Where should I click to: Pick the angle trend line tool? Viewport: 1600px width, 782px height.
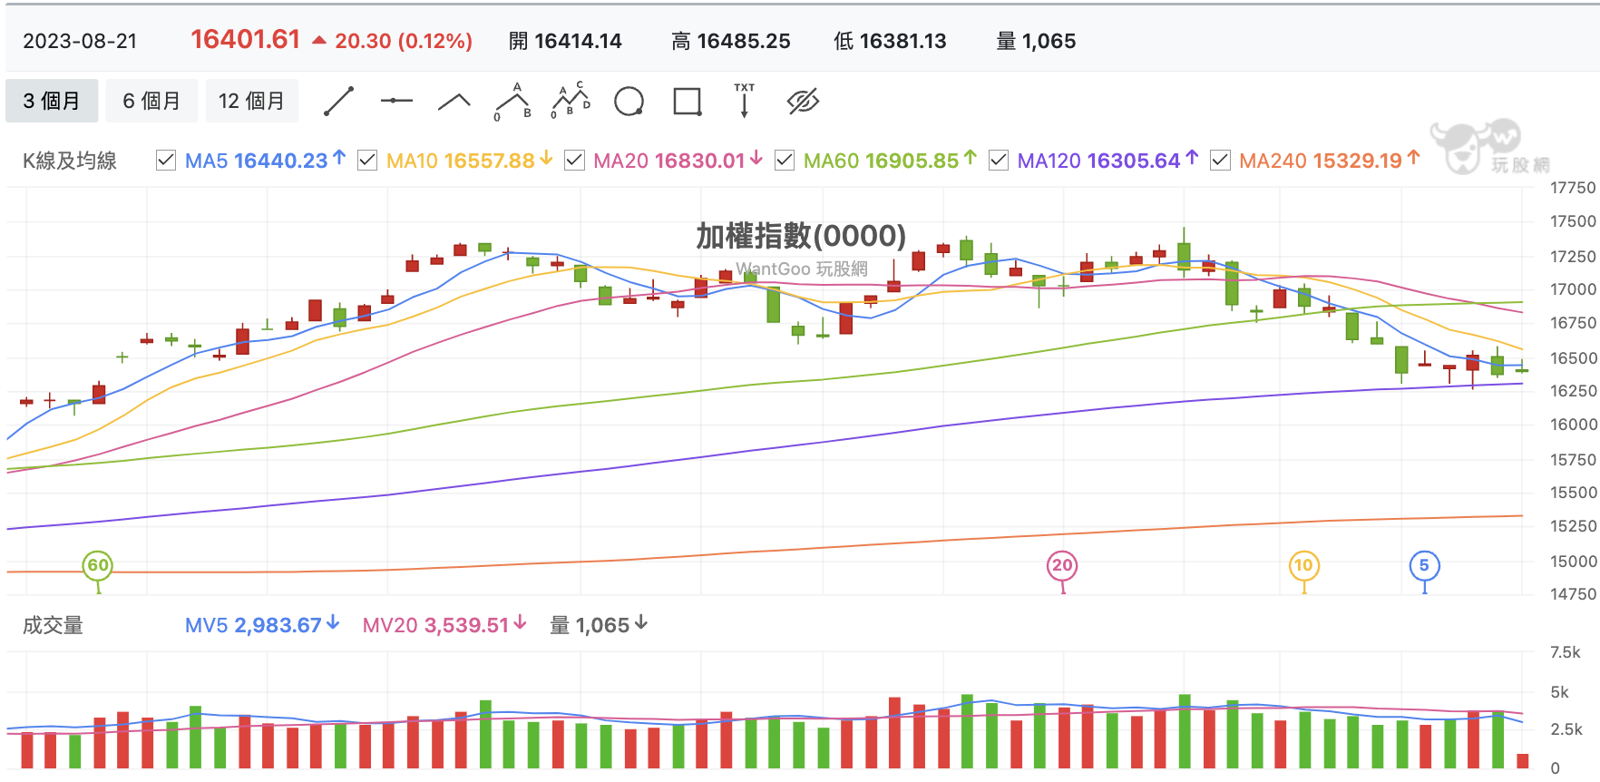coord(454,102)
